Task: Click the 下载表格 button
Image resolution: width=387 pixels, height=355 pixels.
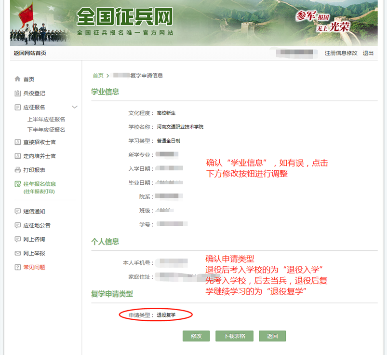Action: tap(234, 336)
